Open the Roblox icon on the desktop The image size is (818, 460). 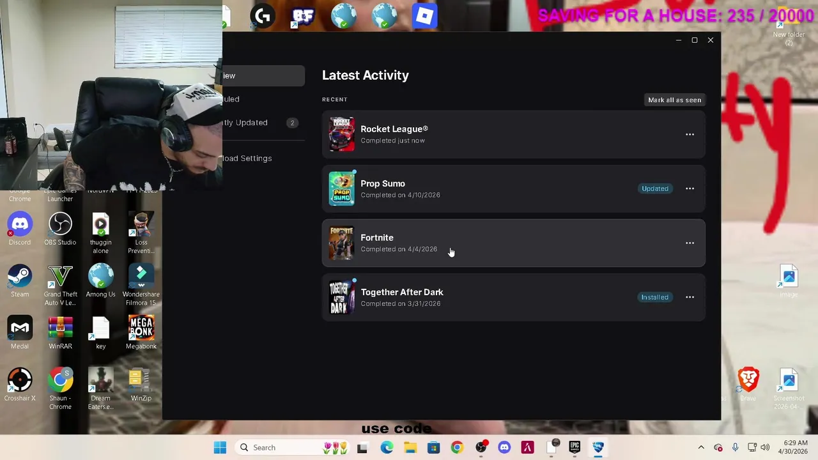(x=425, y=16)
